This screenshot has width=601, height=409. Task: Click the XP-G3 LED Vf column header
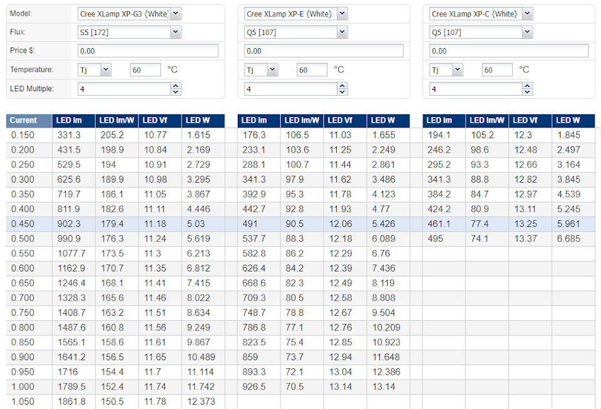(x=160, y=120)
